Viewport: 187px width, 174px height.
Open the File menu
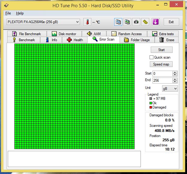point(8,13)
